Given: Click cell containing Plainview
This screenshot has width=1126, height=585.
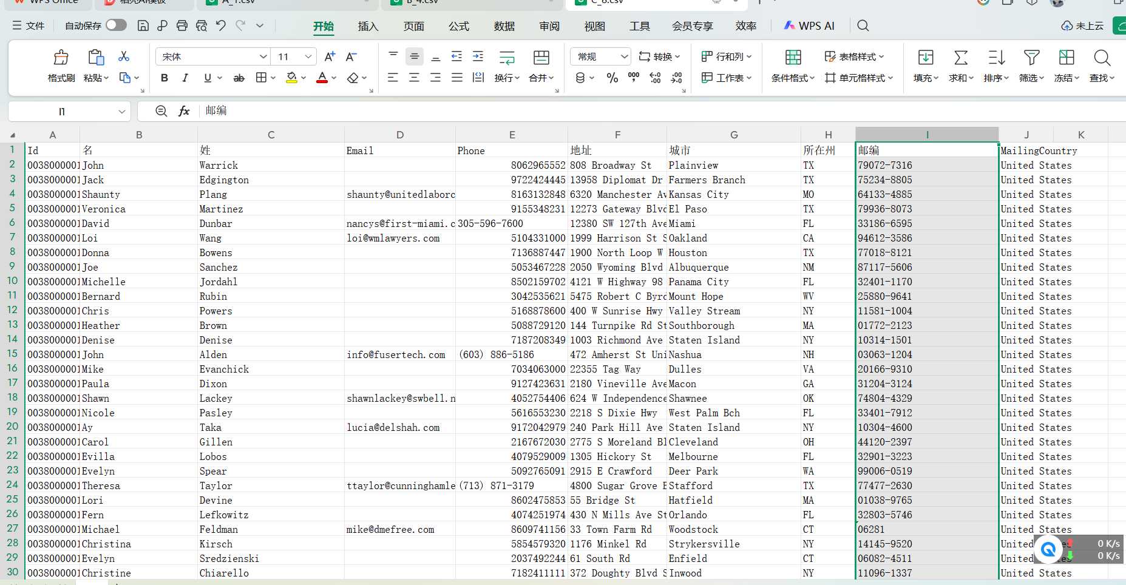Looking at the screenshot, I should (733, 165).
